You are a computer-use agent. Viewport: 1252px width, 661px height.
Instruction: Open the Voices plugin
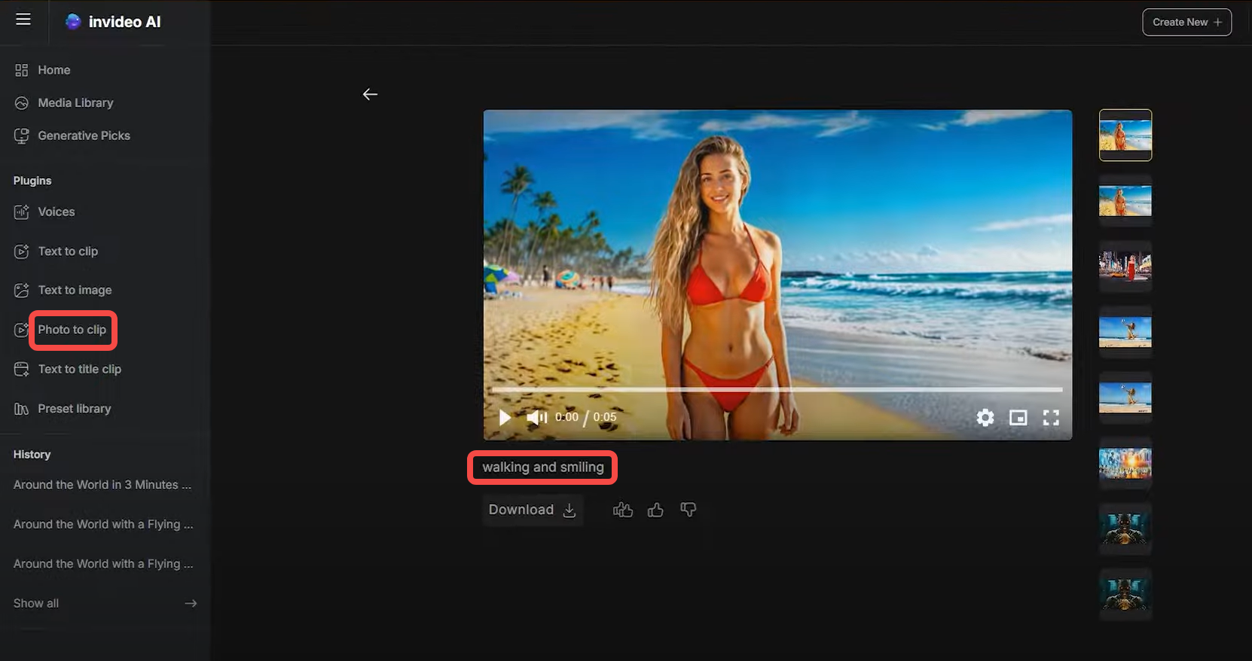(x=56, y=212)
